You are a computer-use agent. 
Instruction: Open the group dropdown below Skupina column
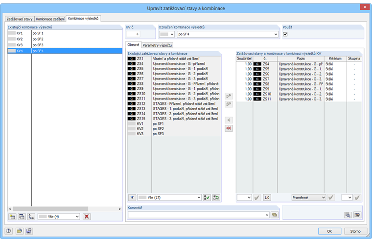(x=347, y=198)
